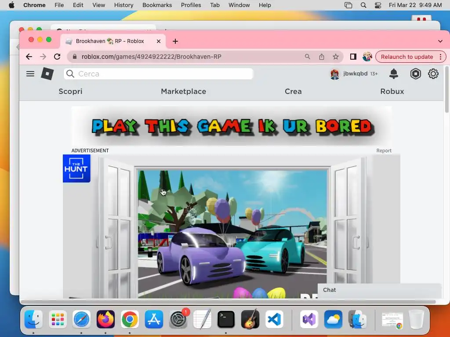Open the Robux balance hexagon icon
The height and width of the screenshot is (337, 450).
pos(416,74)
